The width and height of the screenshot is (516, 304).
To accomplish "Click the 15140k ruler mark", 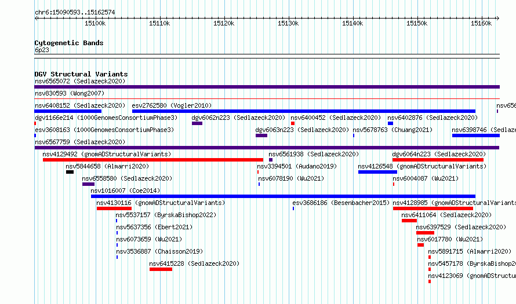I will (x=353, y=23).
